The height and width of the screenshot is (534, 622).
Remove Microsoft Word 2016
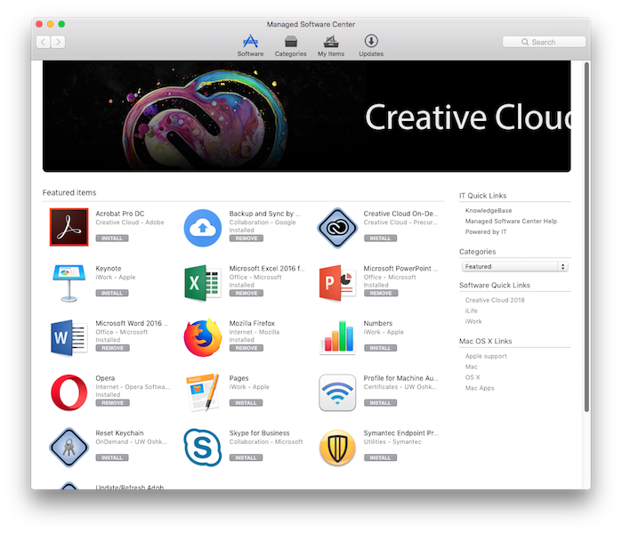(x=113, y=348)
